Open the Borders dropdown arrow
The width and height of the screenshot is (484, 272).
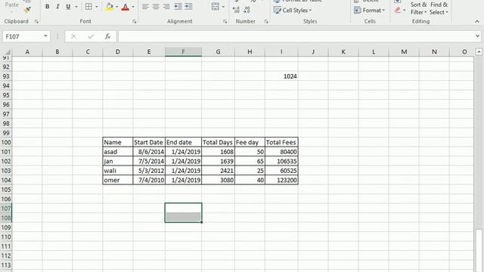click(x=97, y=7)
